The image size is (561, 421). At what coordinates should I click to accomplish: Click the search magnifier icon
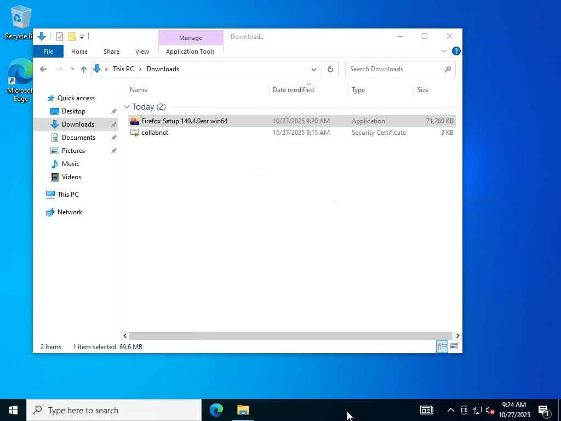pyautogui.click(x=448, y=70)
